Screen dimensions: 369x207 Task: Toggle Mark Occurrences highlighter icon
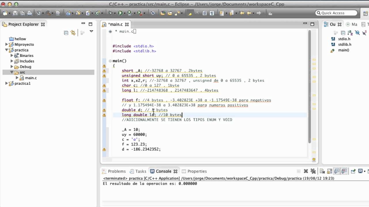[190, 13]
